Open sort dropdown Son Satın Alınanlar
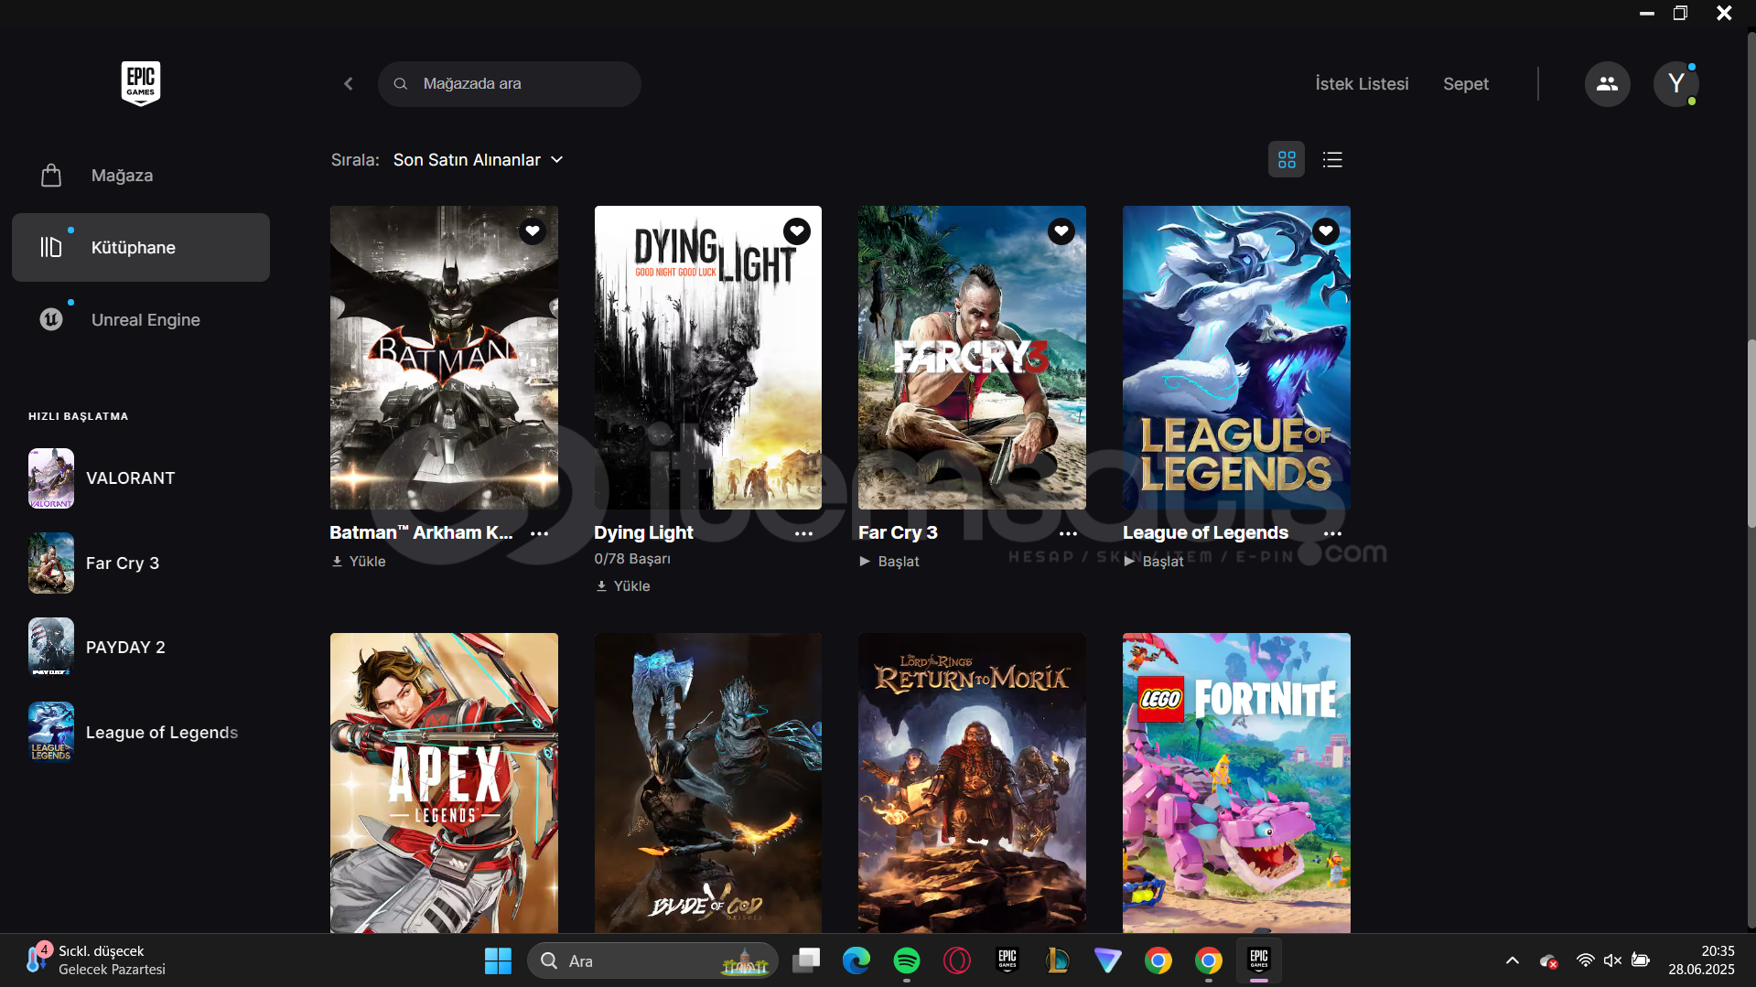The width and height of the screenshot is (1756, 987). click(x=478, y=160)
